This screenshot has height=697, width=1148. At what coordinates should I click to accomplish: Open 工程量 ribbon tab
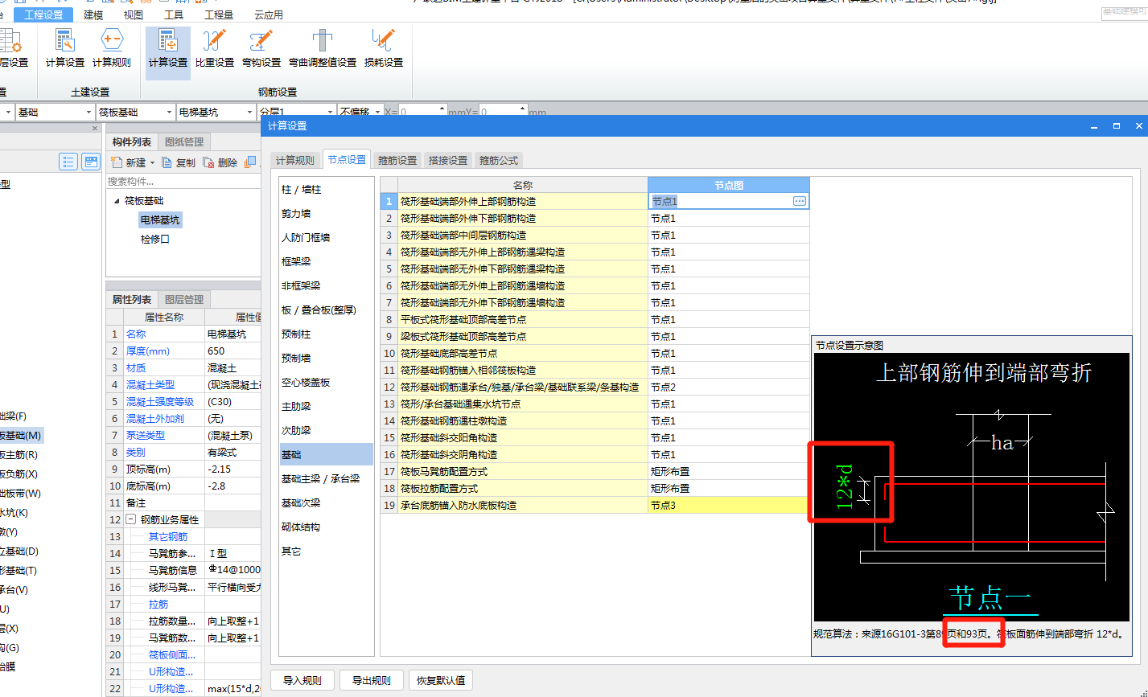click(219, 14)
